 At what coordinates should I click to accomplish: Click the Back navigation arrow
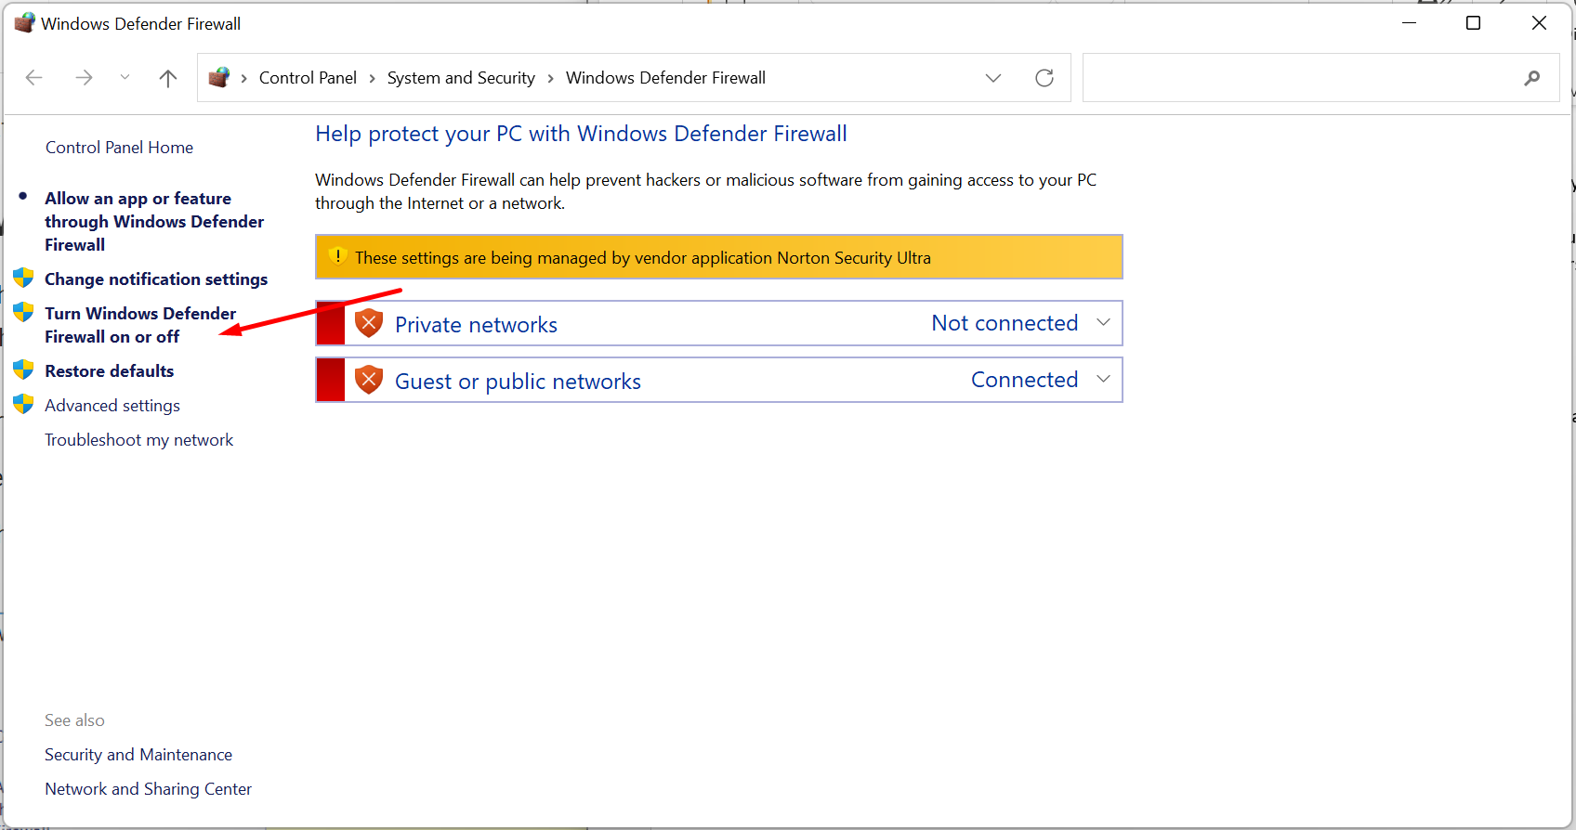coord(34,78)
